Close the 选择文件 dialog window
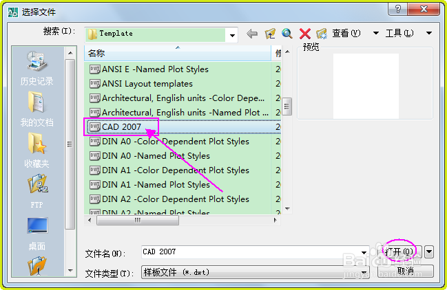 click(x=424, y=9)
